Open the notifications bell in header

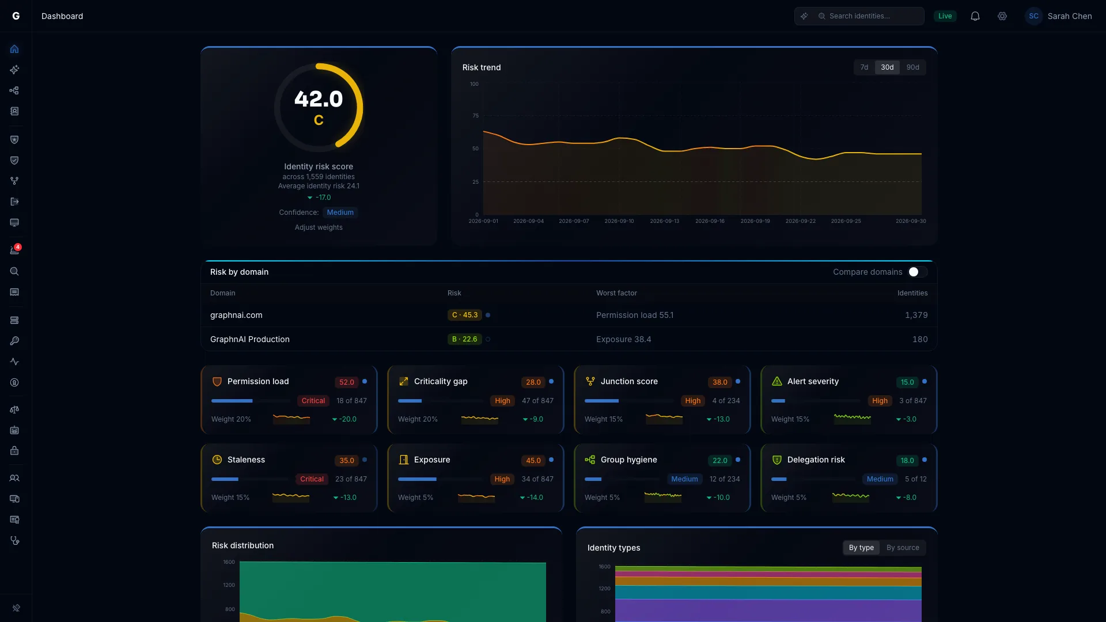975,16
